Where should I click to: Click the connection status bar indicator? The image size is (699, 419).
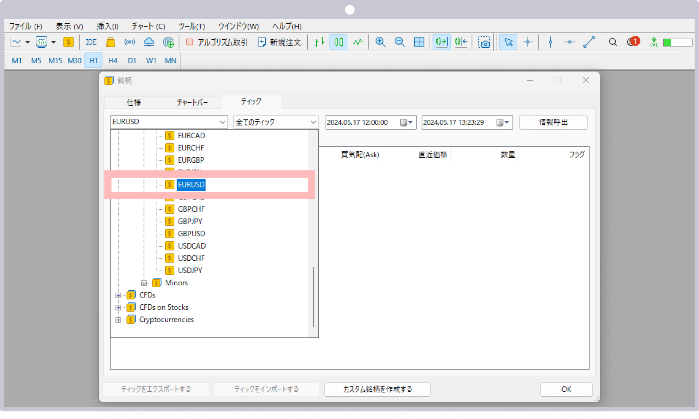[678, 43]
